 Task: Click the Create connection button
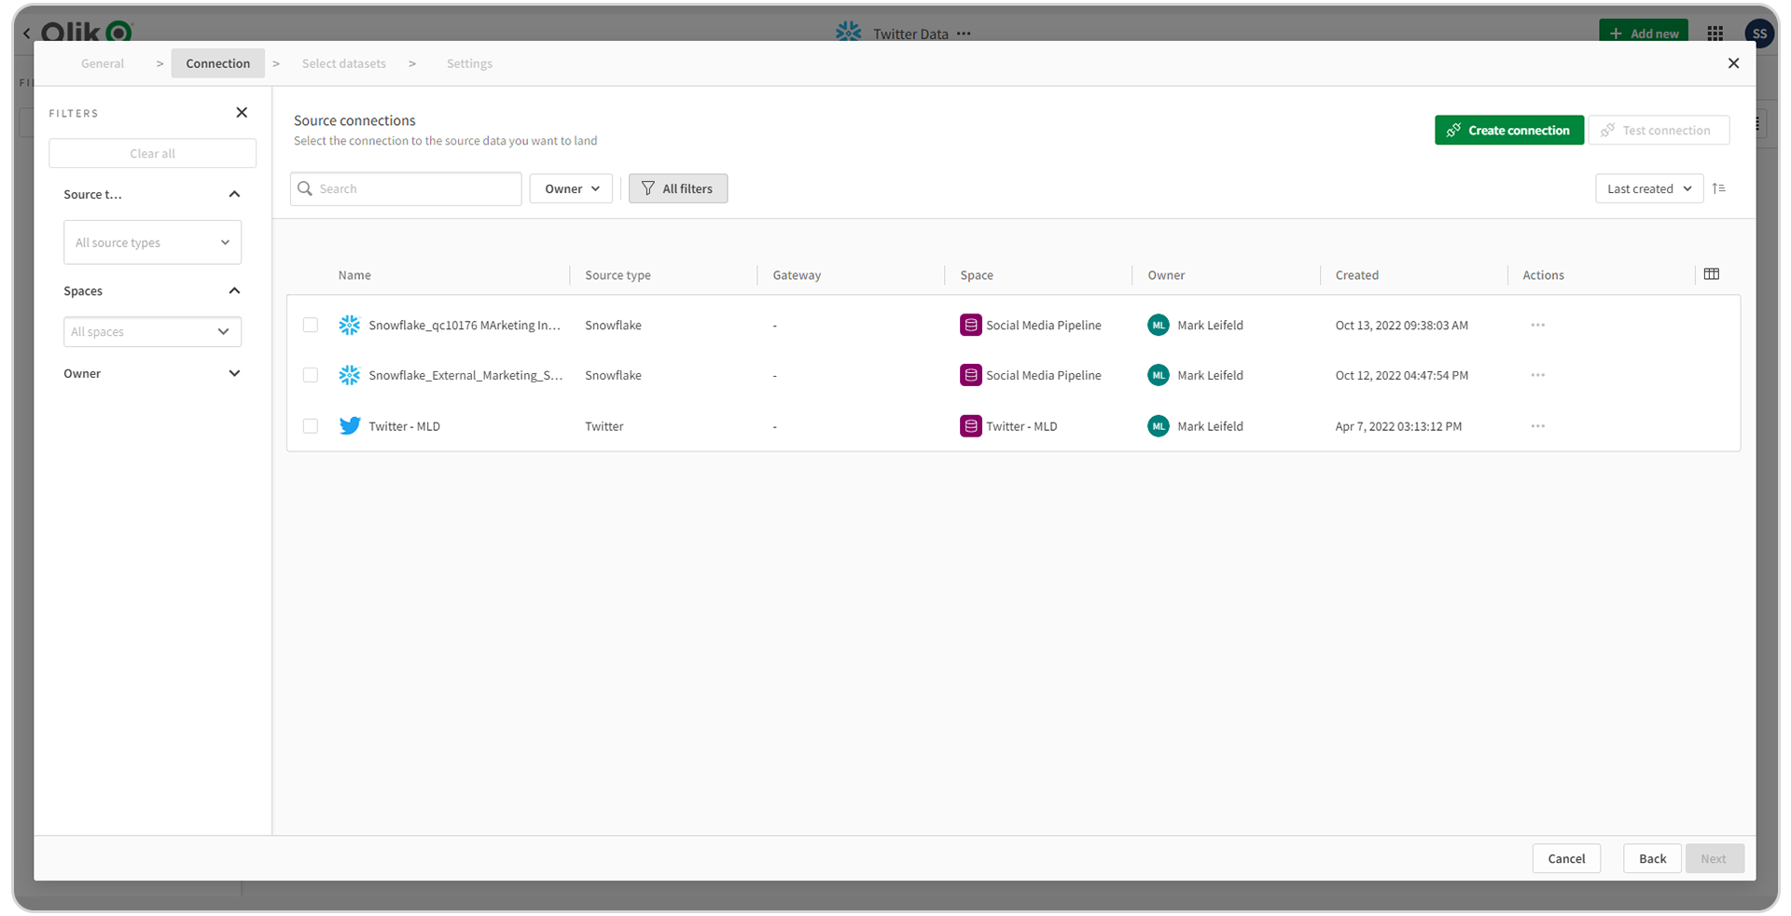(x=1509, y=131)
